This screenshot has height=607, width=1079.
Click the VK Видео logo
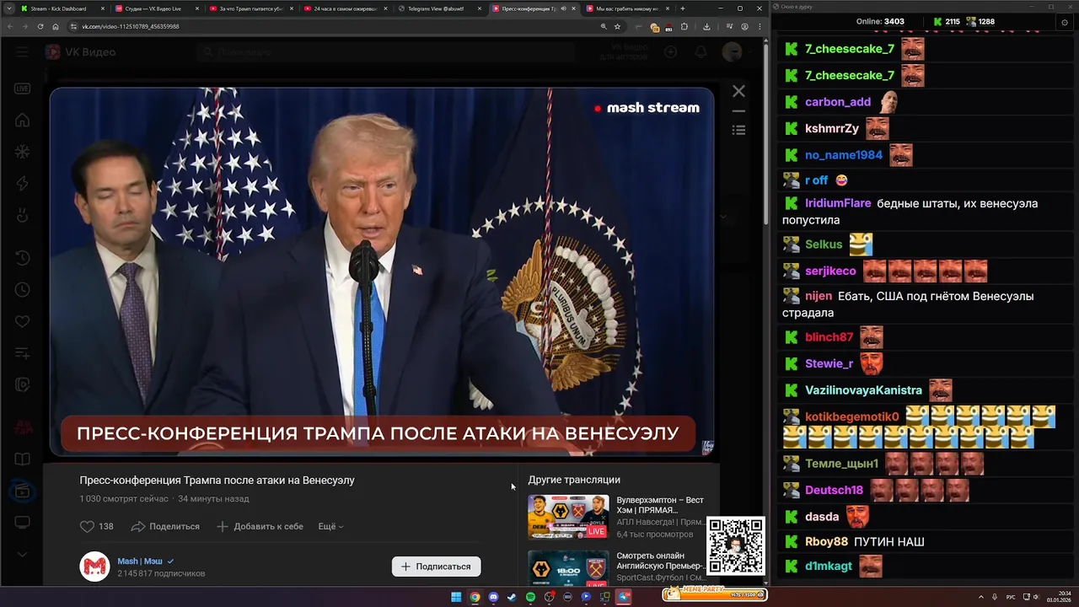pyautogui.click(x=80, y=52)
